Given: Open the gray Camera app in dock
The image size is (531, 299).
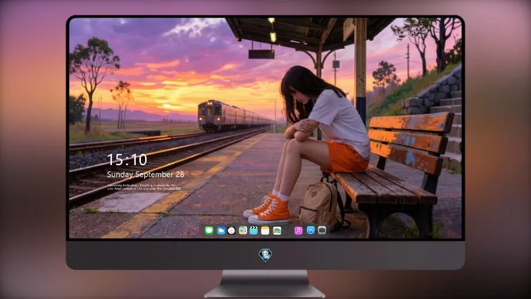Looking at the screenshot, I should 321,230.
